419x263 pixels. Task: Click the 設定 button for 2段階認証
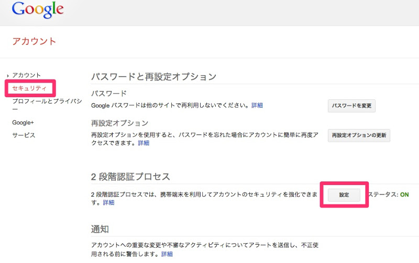pos(344,195)
